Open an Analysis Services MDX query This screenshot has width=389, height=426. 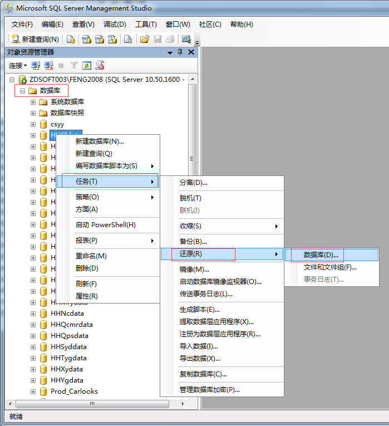[87, 40]
